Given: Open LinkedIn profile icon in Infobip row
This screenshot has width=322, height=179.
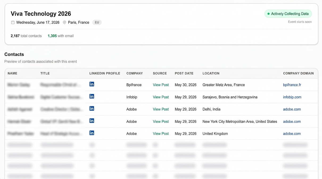Looking at the screenshot, I should pyautogui.click(x=92, y=96).
